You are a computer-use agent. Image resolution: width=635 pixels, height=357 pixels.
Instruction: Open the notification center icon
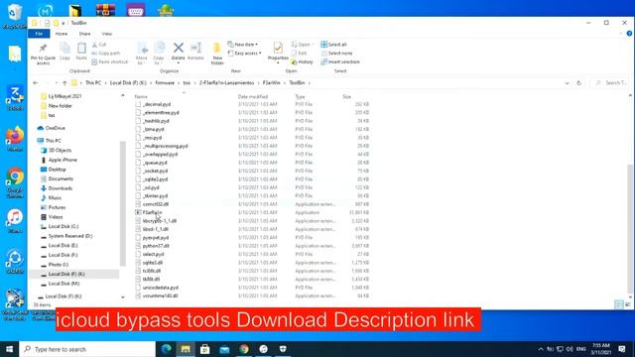coord(622,349)
